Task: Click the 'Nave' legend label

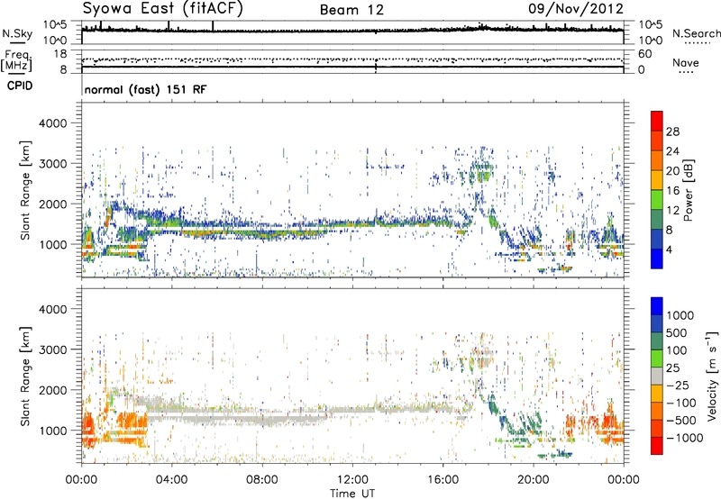Action: click(686, 62)
